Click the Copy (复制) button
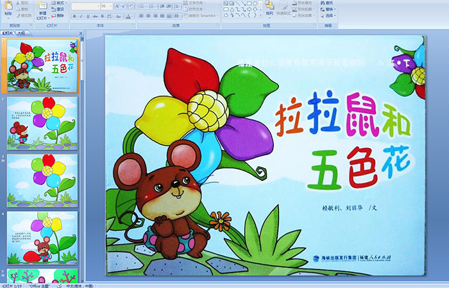Viewport: 449px width, 288px height. tap(22, 9)
